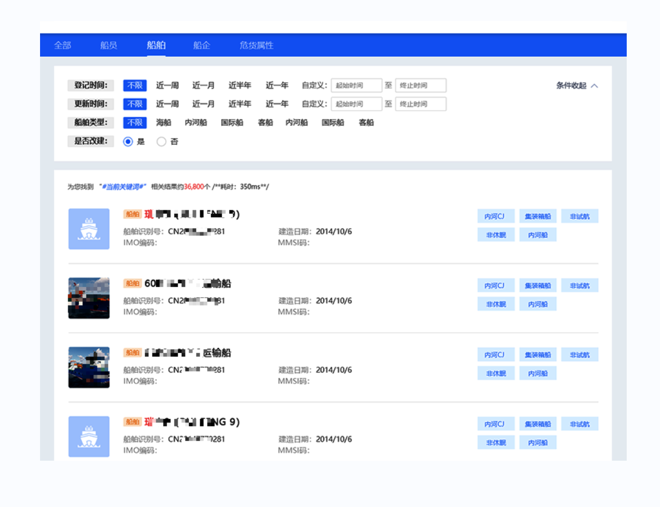660x507 pixels.
Task: Click the ship placeholder icon of last result
Action: click(x=89, y=437)
